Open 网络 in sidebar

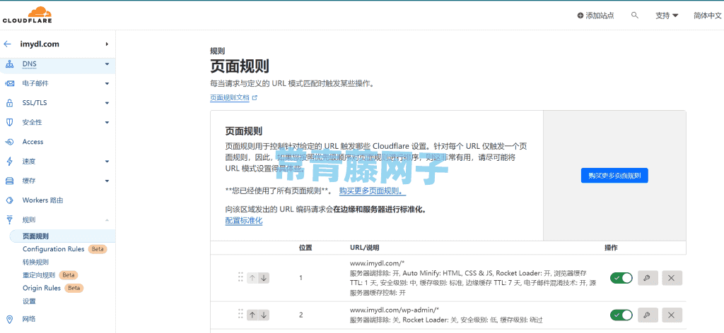click(29, 319)
